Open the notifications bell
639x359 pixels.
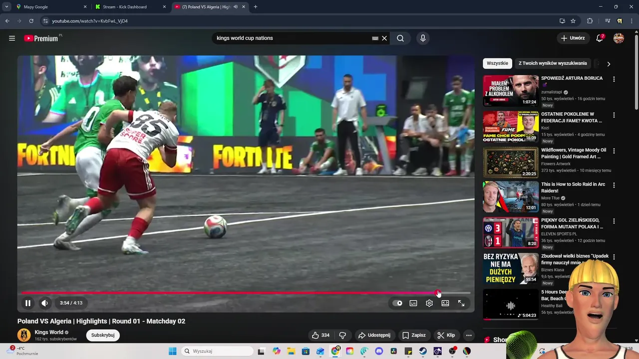click(600, 38)
